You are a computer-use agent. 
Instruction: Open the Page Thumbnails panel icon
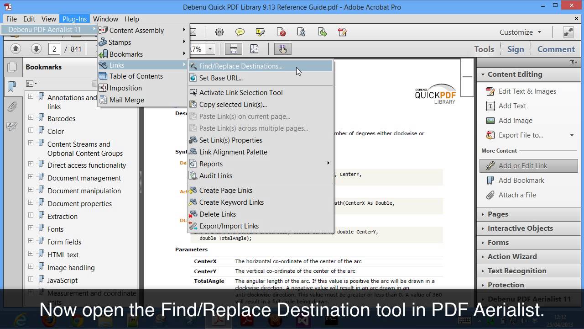tap(12, 67)
